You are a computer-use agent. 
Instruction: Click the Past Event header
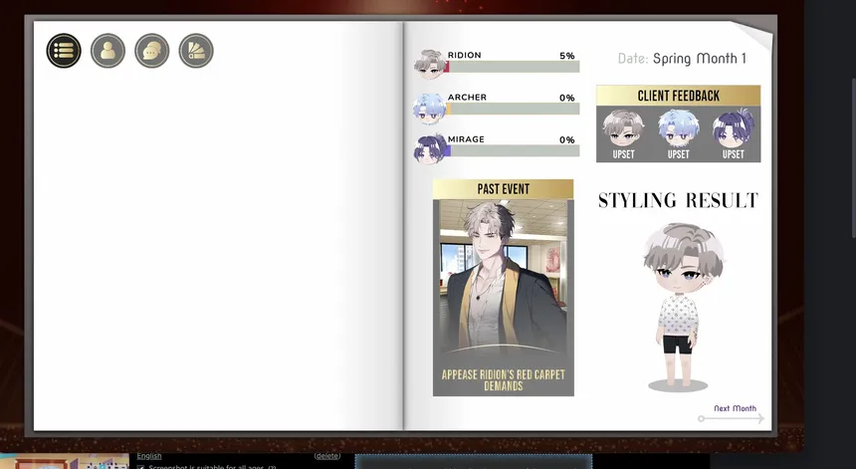503,189
